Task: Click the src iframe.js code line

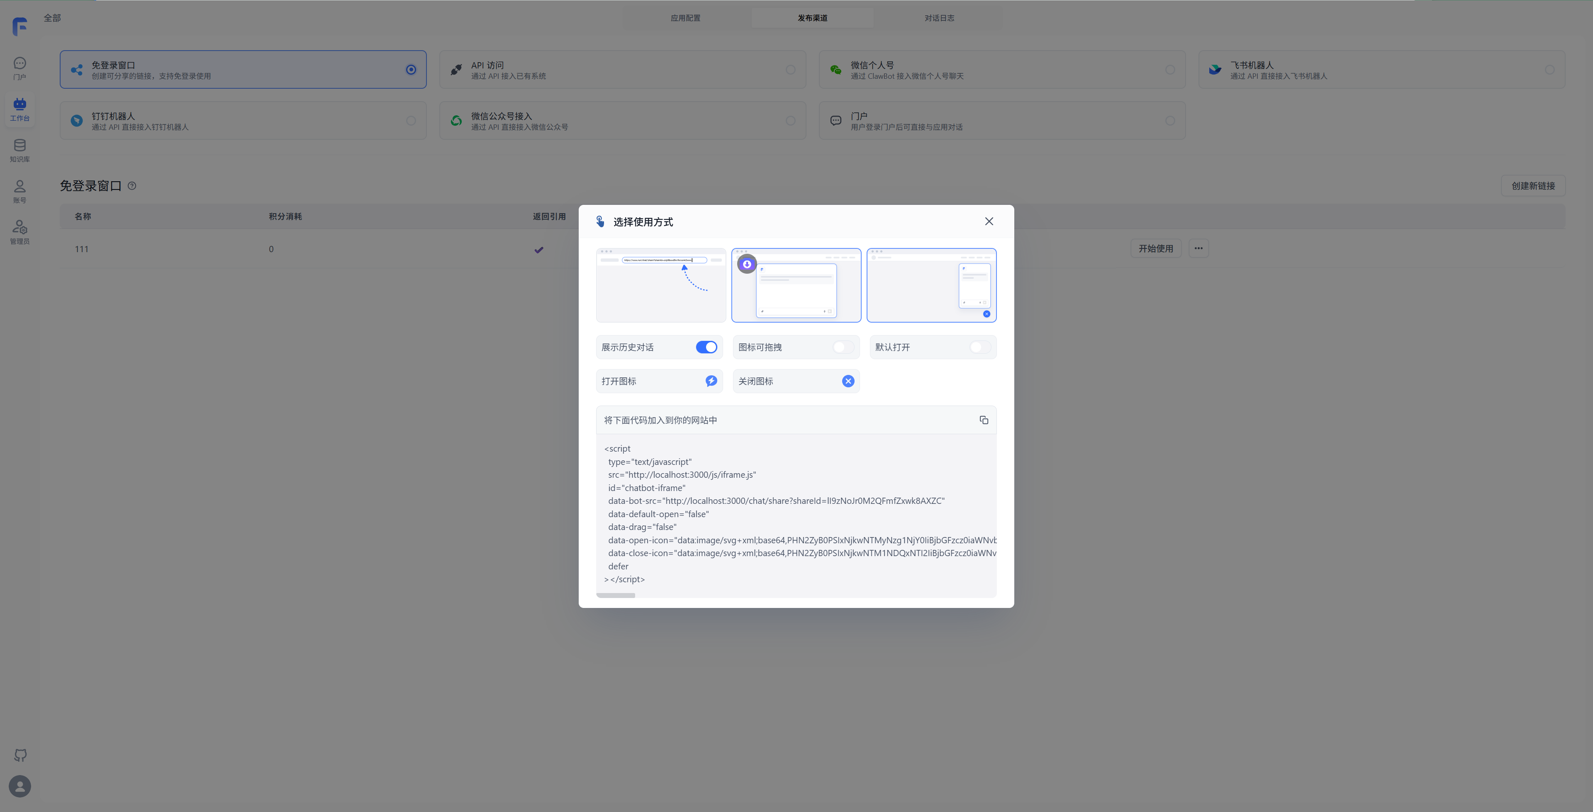Action: (682, 475)
